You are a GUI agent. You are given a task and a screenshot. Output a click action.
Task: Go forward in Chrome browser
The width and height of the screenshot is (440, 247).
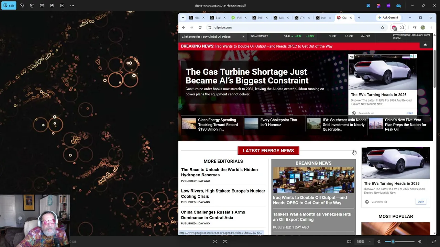(x=192, y=27)
